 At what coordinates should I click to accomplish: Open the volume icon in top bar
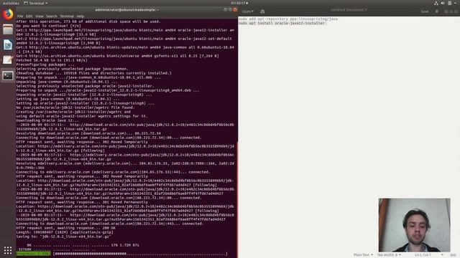click(443, 3)
